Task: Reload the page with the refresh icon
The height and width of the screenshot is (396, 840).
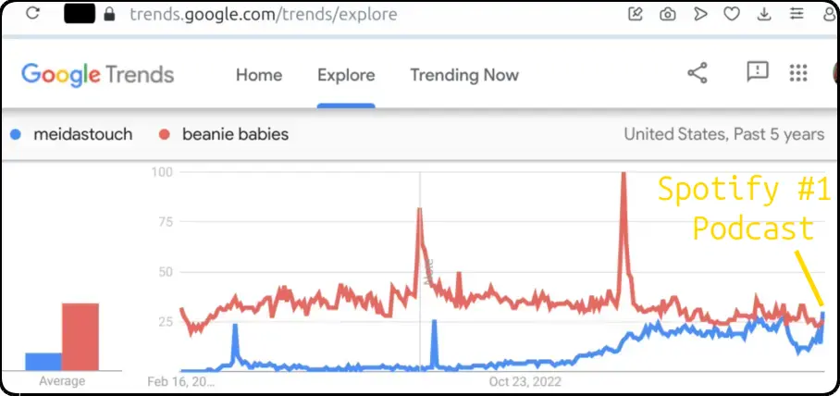Action: coord(32,13)
